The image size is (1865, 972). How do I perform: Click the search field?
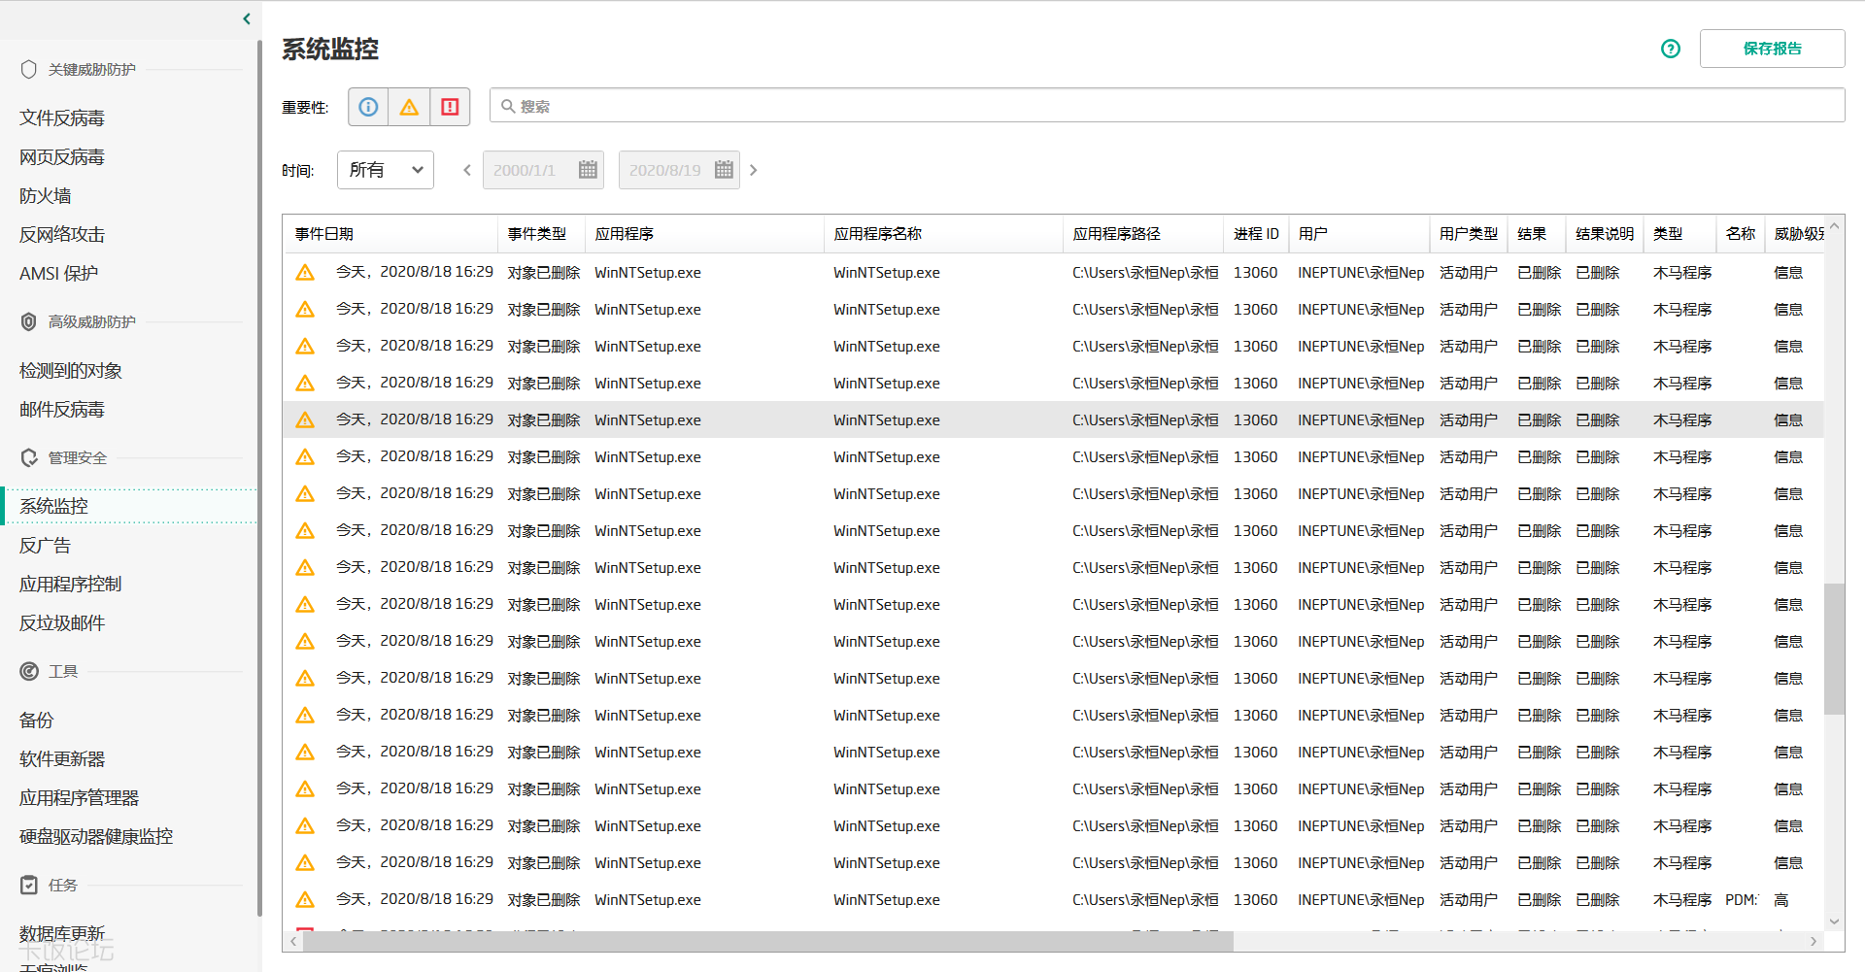1167,106
